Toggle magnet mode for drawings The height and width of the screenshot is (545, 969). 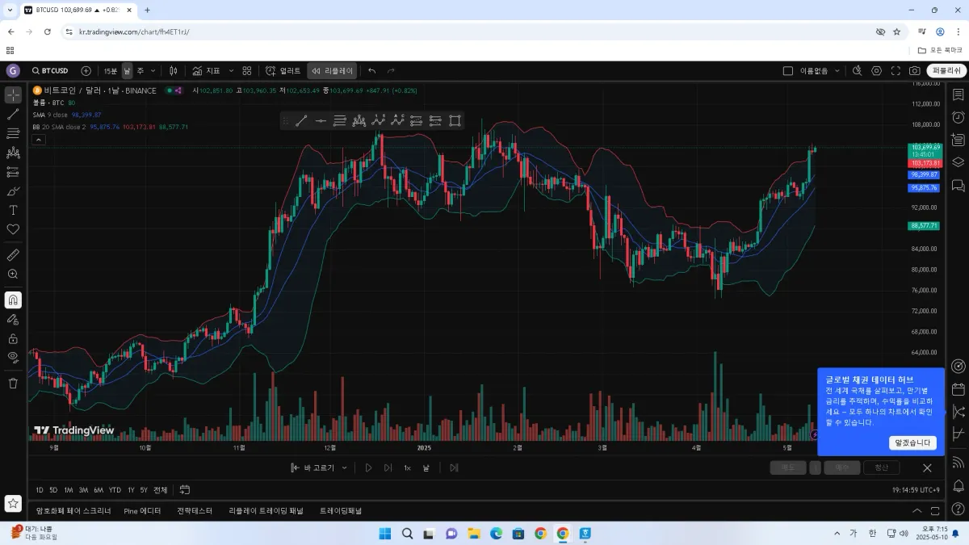[x=13, y=300]
